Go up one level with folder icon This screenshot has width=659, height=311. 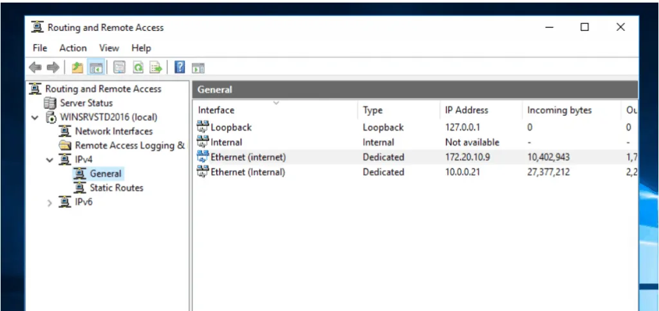77,67
